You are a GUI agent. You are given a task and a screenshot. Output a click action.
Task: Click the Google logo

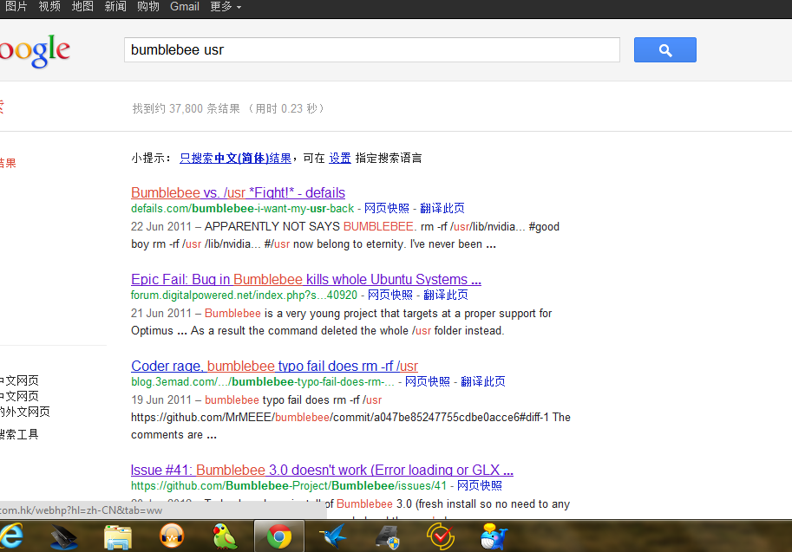35,50
